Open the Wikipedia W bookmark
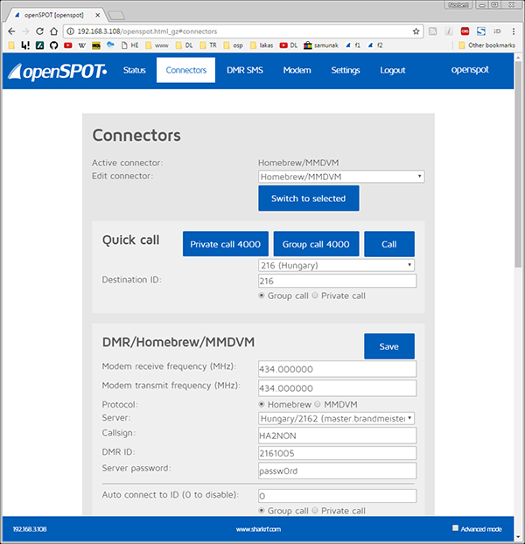This screenshot has width=525, height=544. [x=82, y=45]
